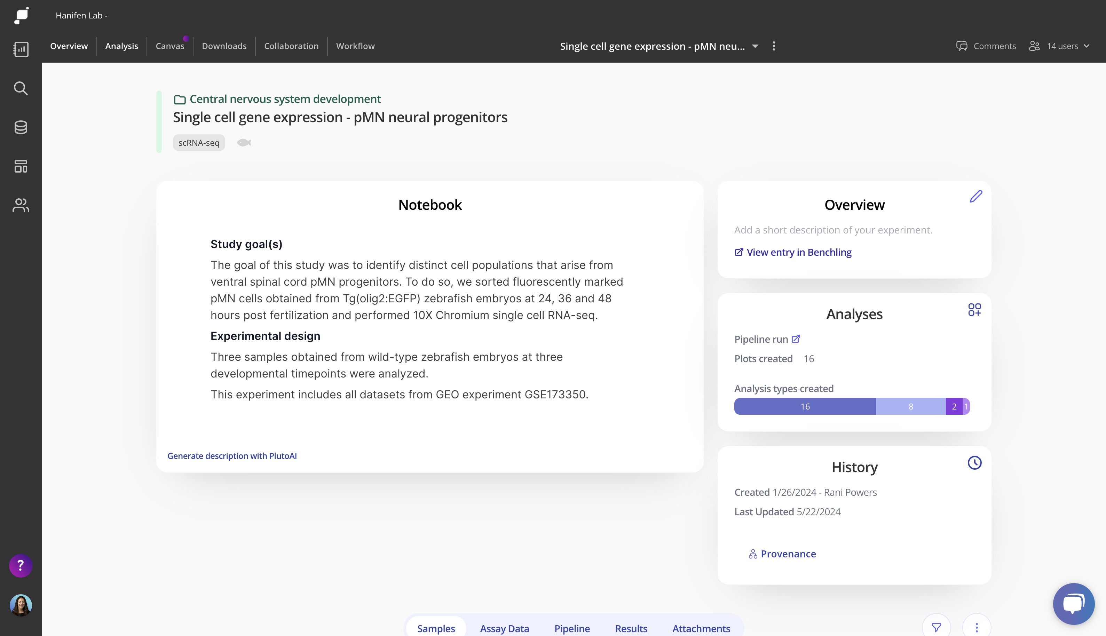Click the user profile avatar
1106x636 pixels.
point(21,605)
